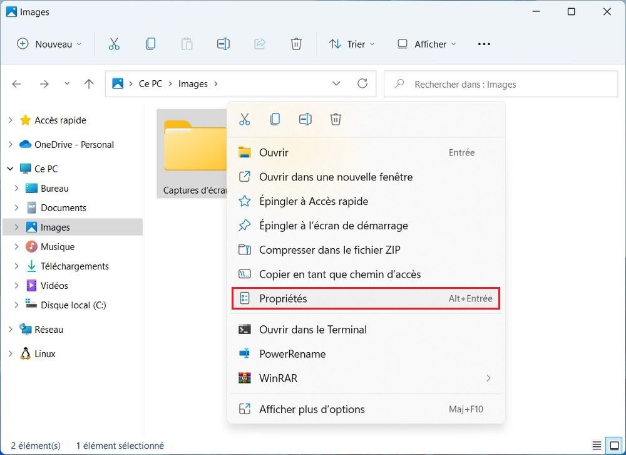Click the Rename icon in context menu
This screenshot has width=626, height=455.
(305, 119)
